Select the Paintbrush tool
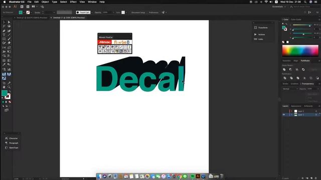Viewport: 321px width, 180px height. tap(9, 39)
